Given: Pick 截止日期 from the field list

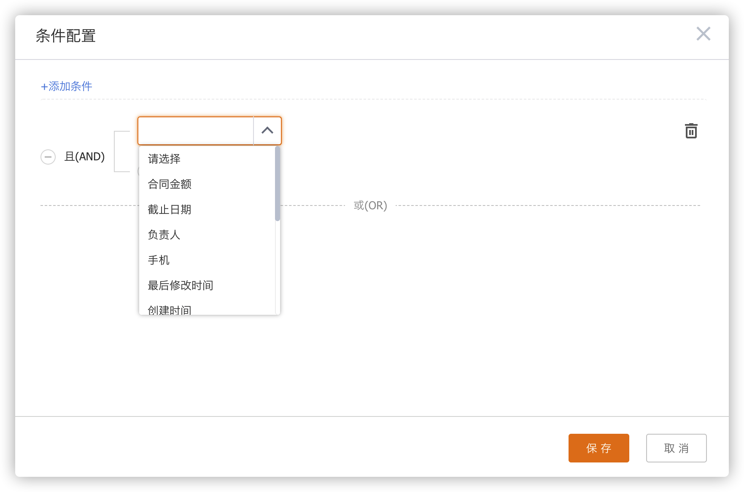Looking at the screenshot, I should click(170, 209).
